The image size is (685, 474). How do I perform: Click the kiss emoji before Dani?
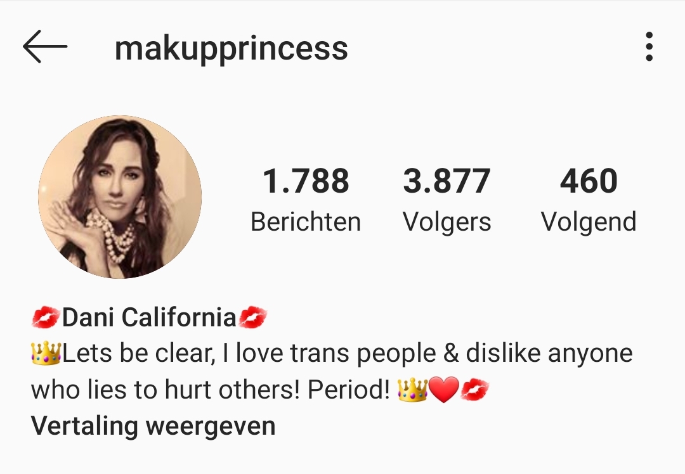(x=46, y=317)
